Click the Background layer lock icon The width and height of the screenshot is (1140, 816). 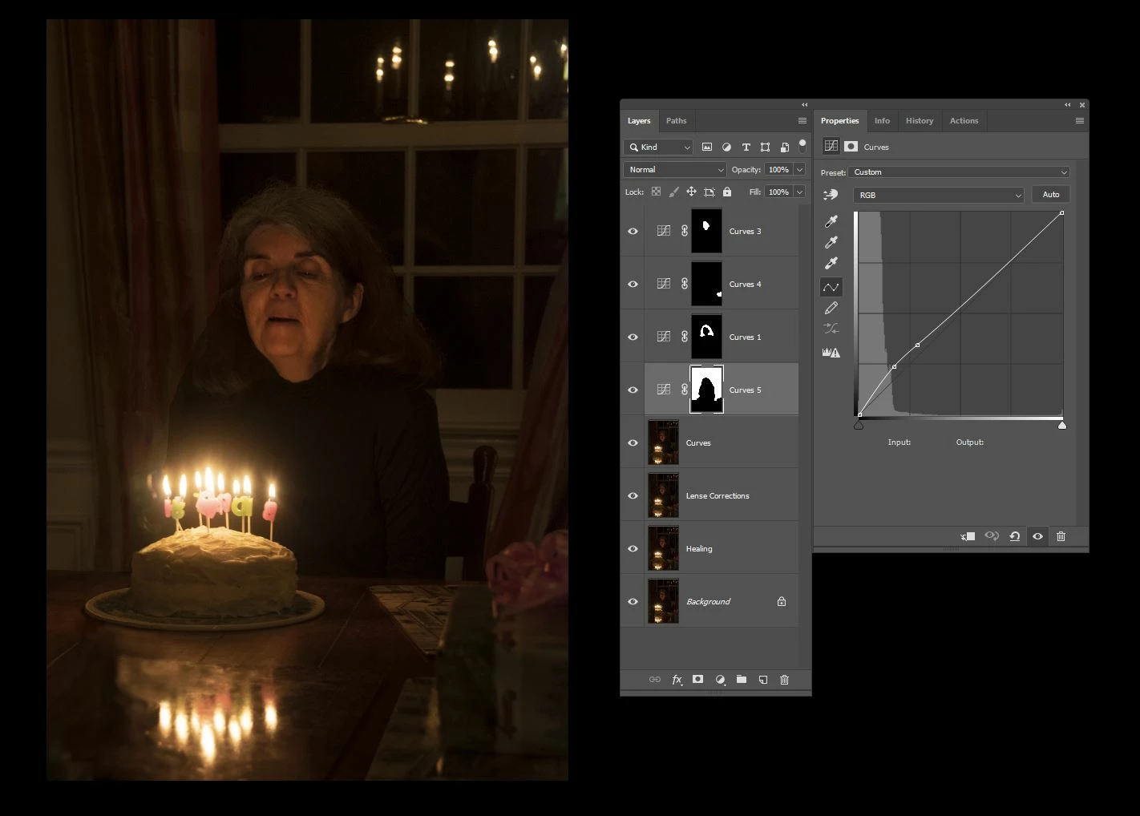coord(782,601)
